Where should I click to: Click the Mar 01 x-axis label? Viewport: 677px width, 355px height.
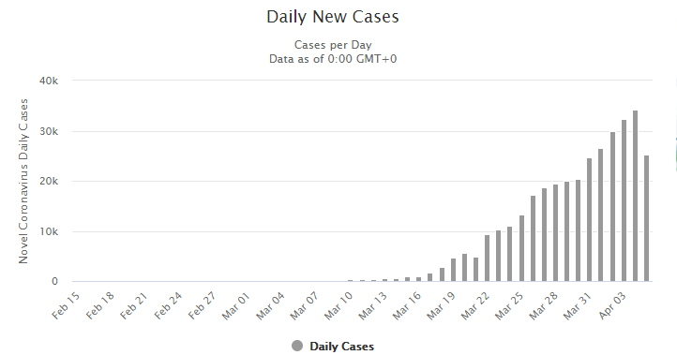[236, 305]
